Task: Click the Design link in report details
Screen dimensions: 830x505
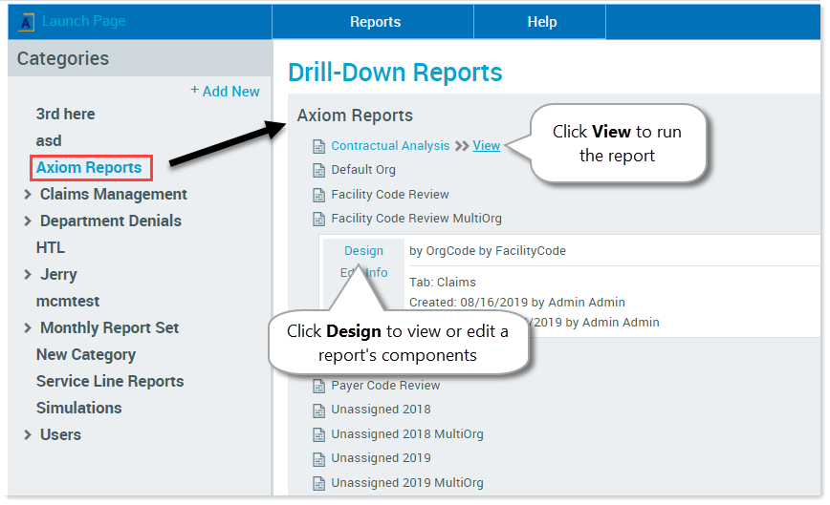Action: [x=363, y=251]
